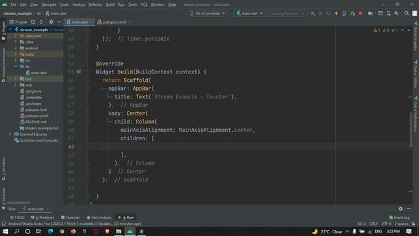The image size is (419, 236).
Task: Click the CRLF line separator status
Action: [x=374, y=224]
